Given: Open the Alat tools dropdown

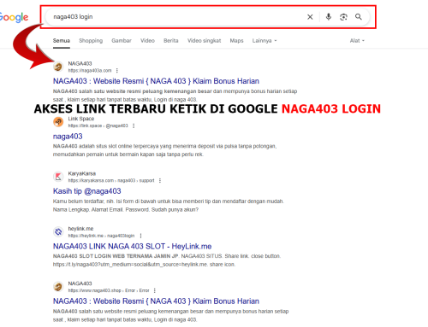Looking at the screenshot, I should click(357, 41).
